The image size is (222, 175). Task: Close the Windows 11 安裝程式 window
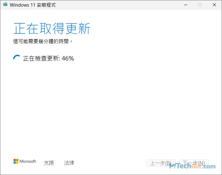[x=214, y=5]
